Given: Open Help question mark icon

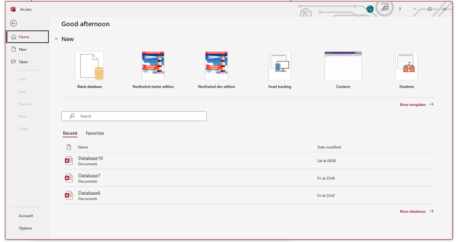Looking at the screenshot, I should click(400, 9).
